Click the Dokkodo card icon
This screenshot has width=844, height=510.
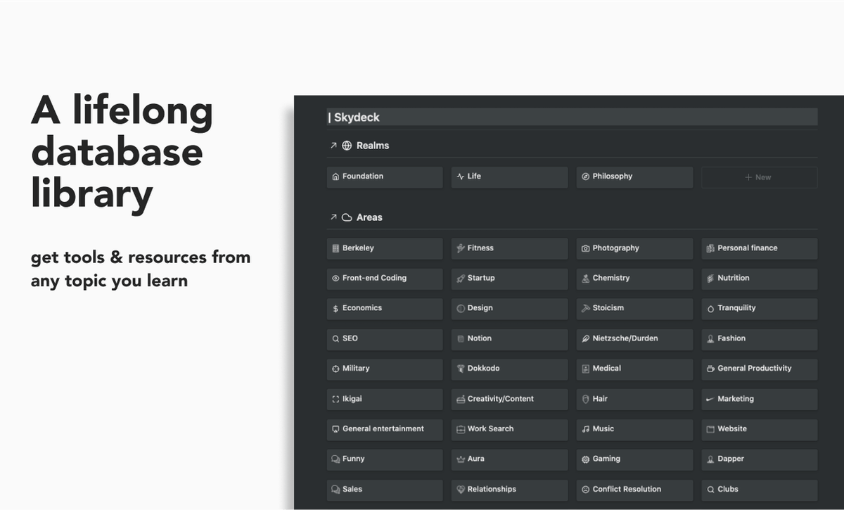[x=461, y=369]
